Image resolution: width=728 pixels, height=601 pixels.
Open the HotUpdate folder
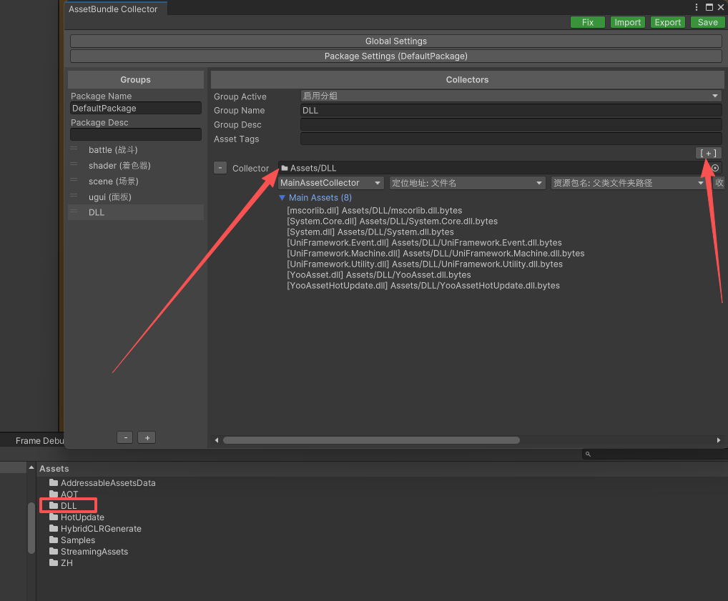[77, 517]
